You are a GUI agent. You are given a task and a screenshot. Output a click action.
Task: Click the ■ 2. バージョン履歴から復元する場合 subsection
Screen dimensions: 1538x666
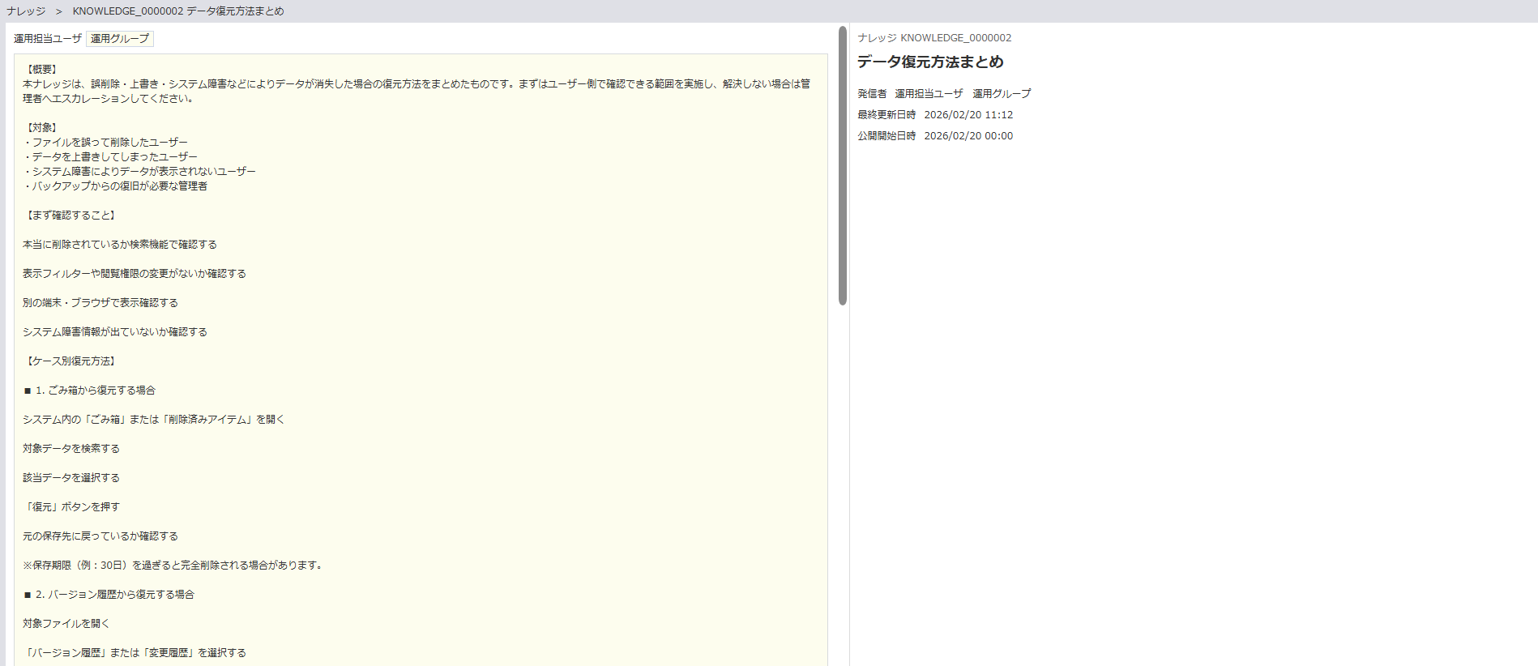(109, 595)
